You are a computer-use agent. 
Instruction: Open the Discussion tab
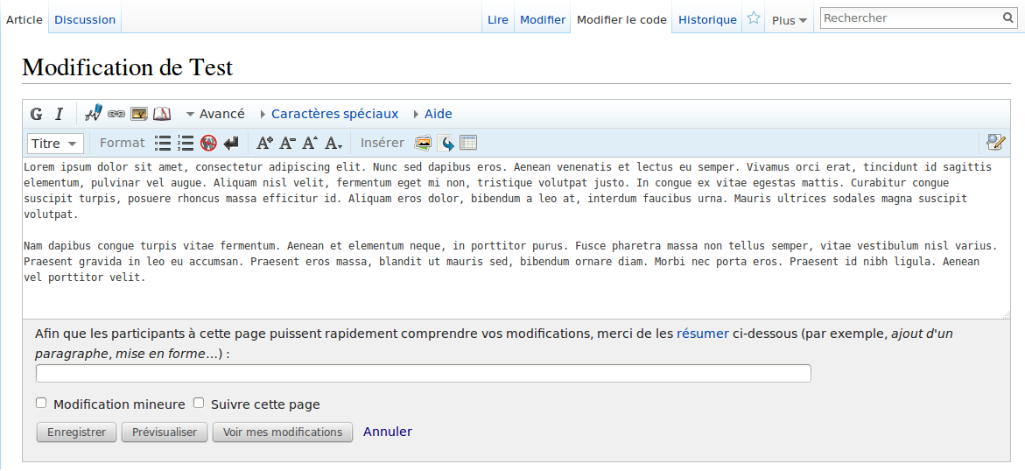85,19
